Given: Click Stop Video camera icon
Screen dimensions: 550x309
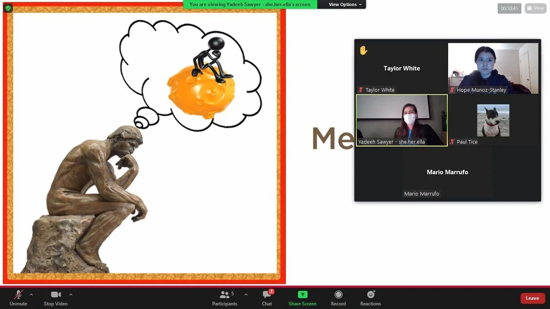Looking at the screenshot, I should [56, 295].
